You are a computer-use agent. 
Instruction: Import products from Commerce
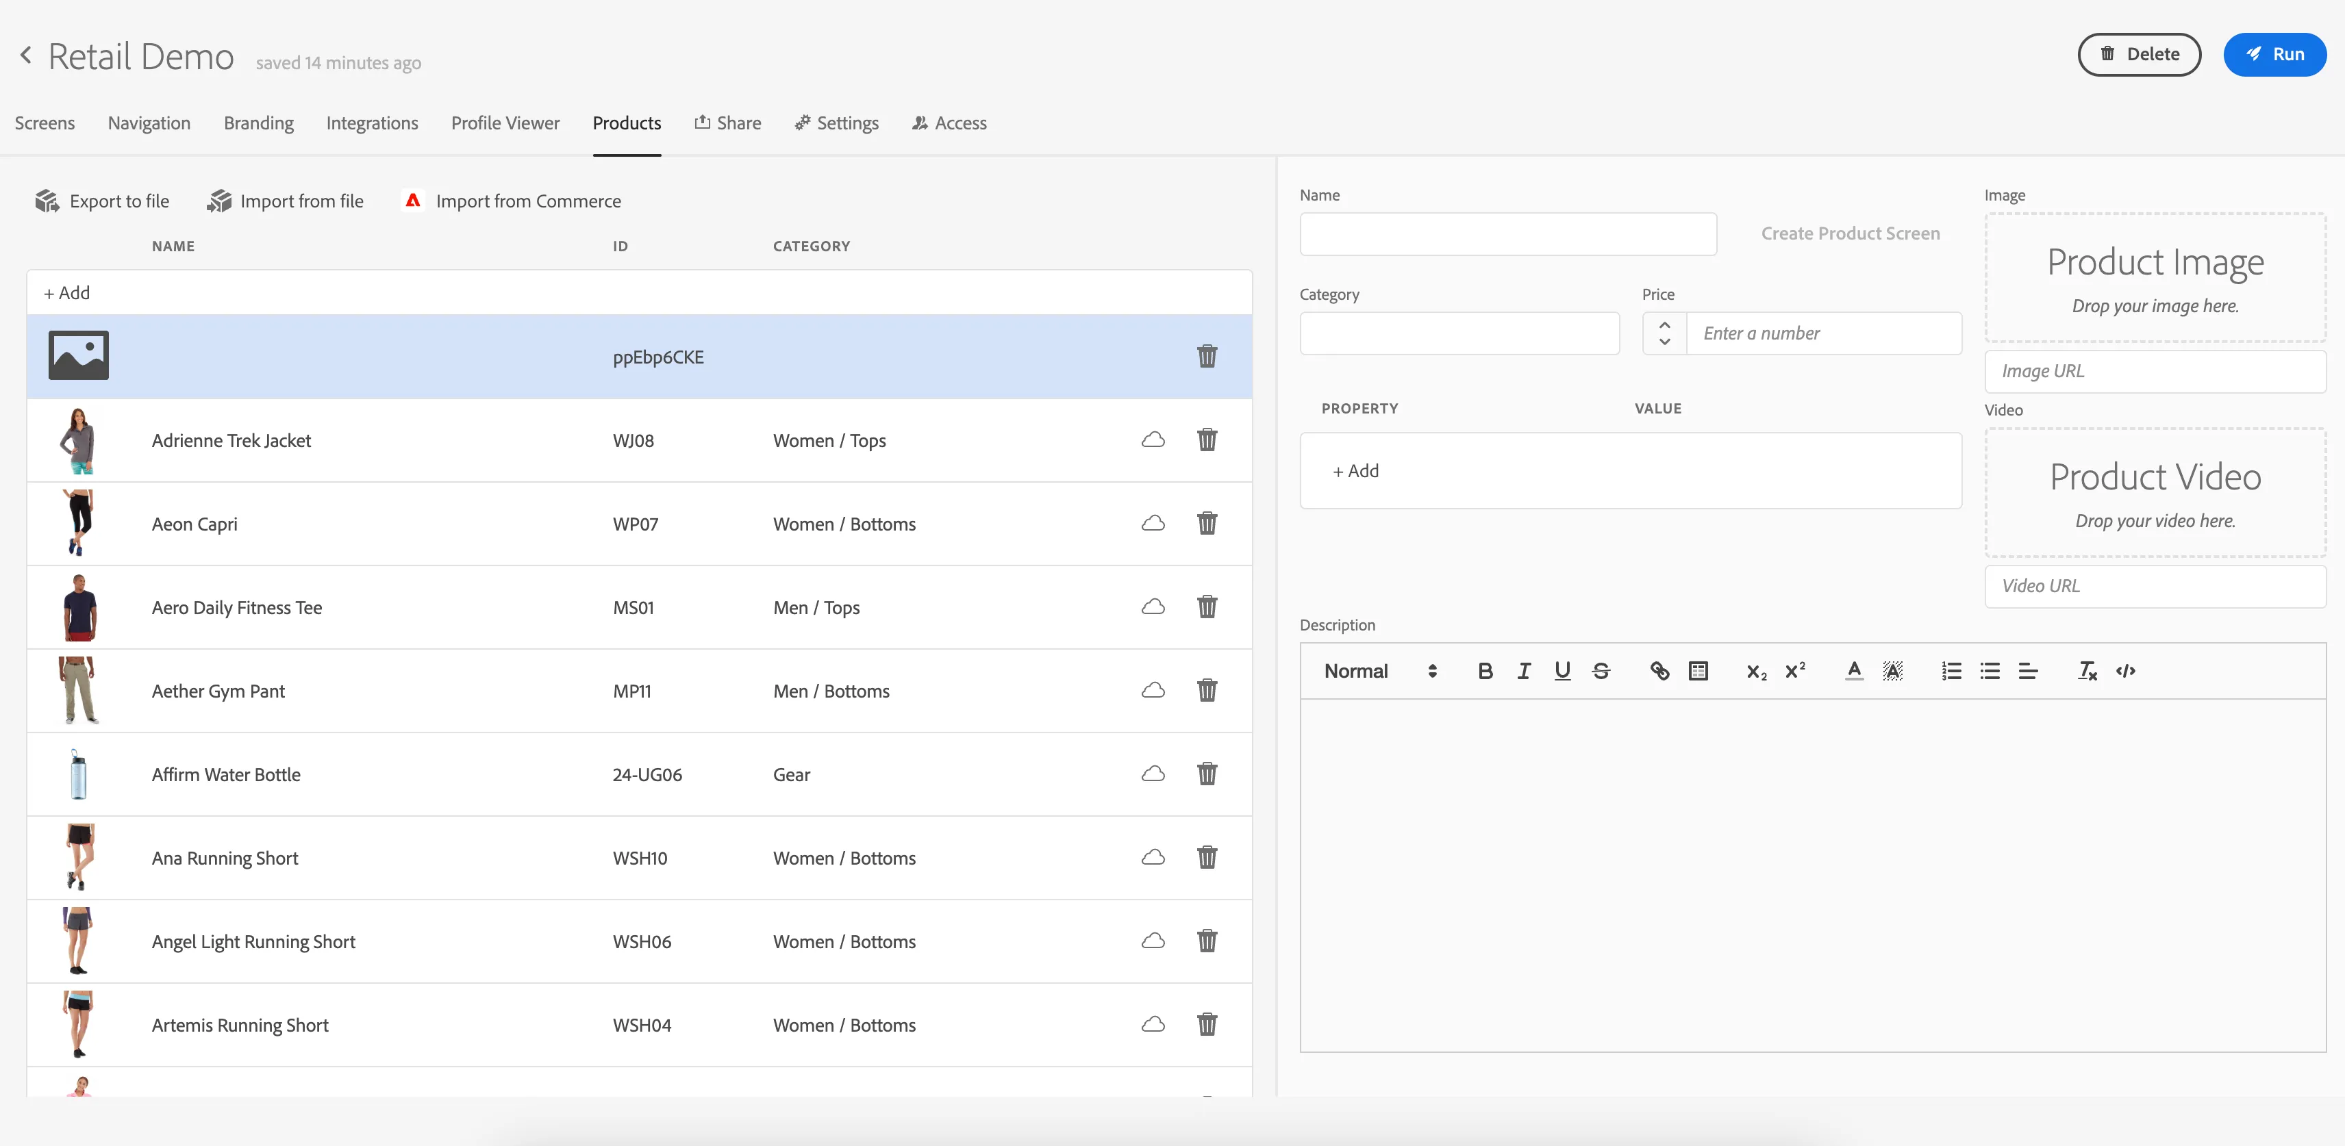pos(512,201)
